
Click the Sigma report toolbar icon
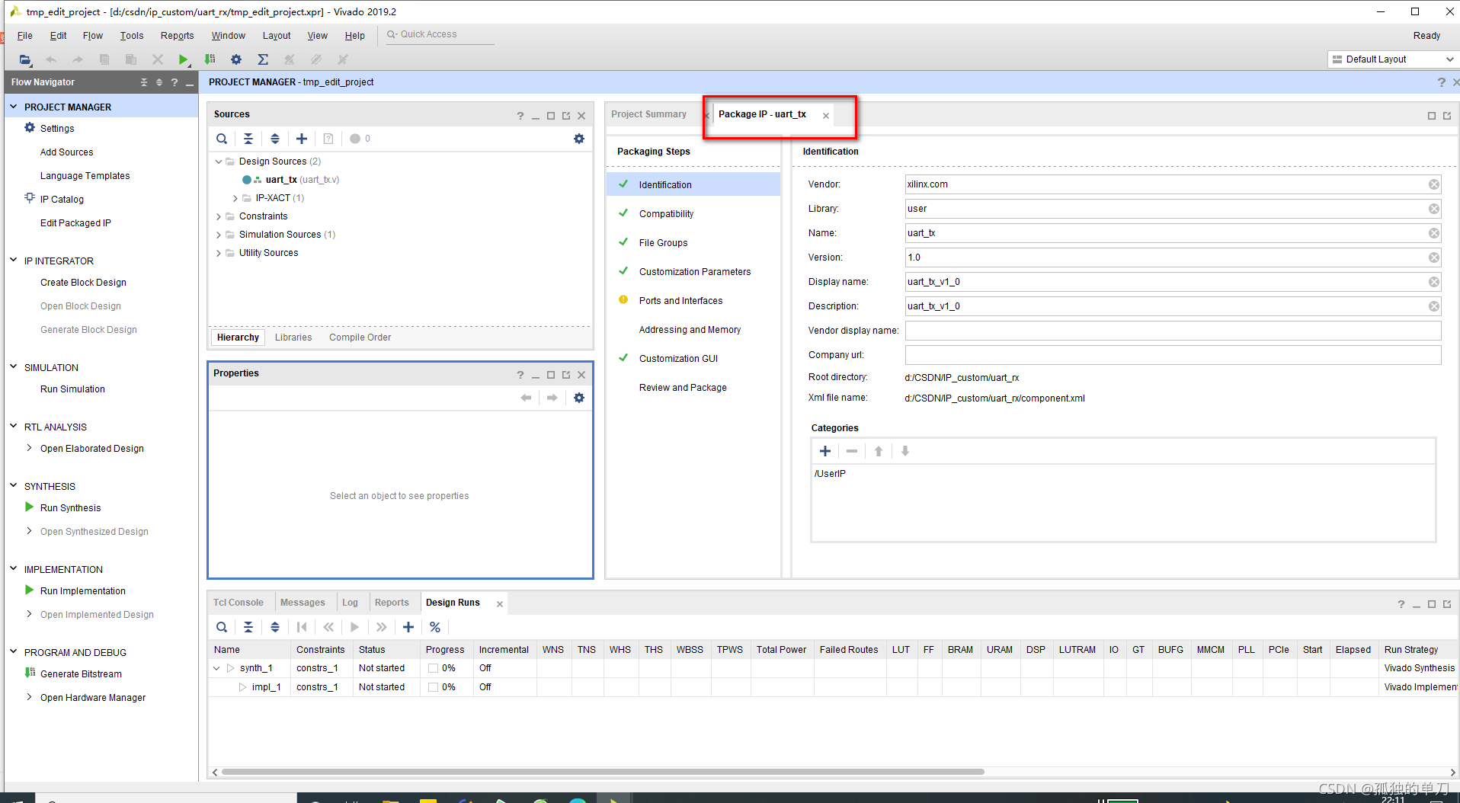[x=263, y=59]
